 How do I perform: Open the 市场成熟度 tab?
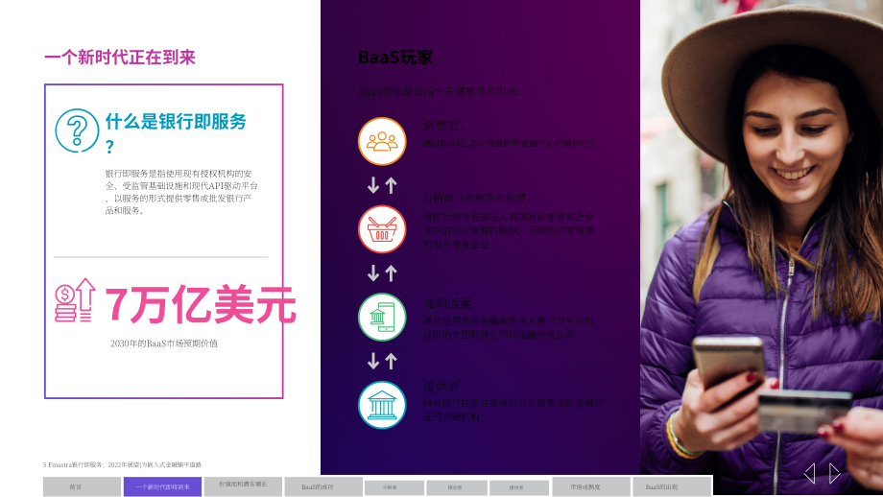(x=591, y=486)
